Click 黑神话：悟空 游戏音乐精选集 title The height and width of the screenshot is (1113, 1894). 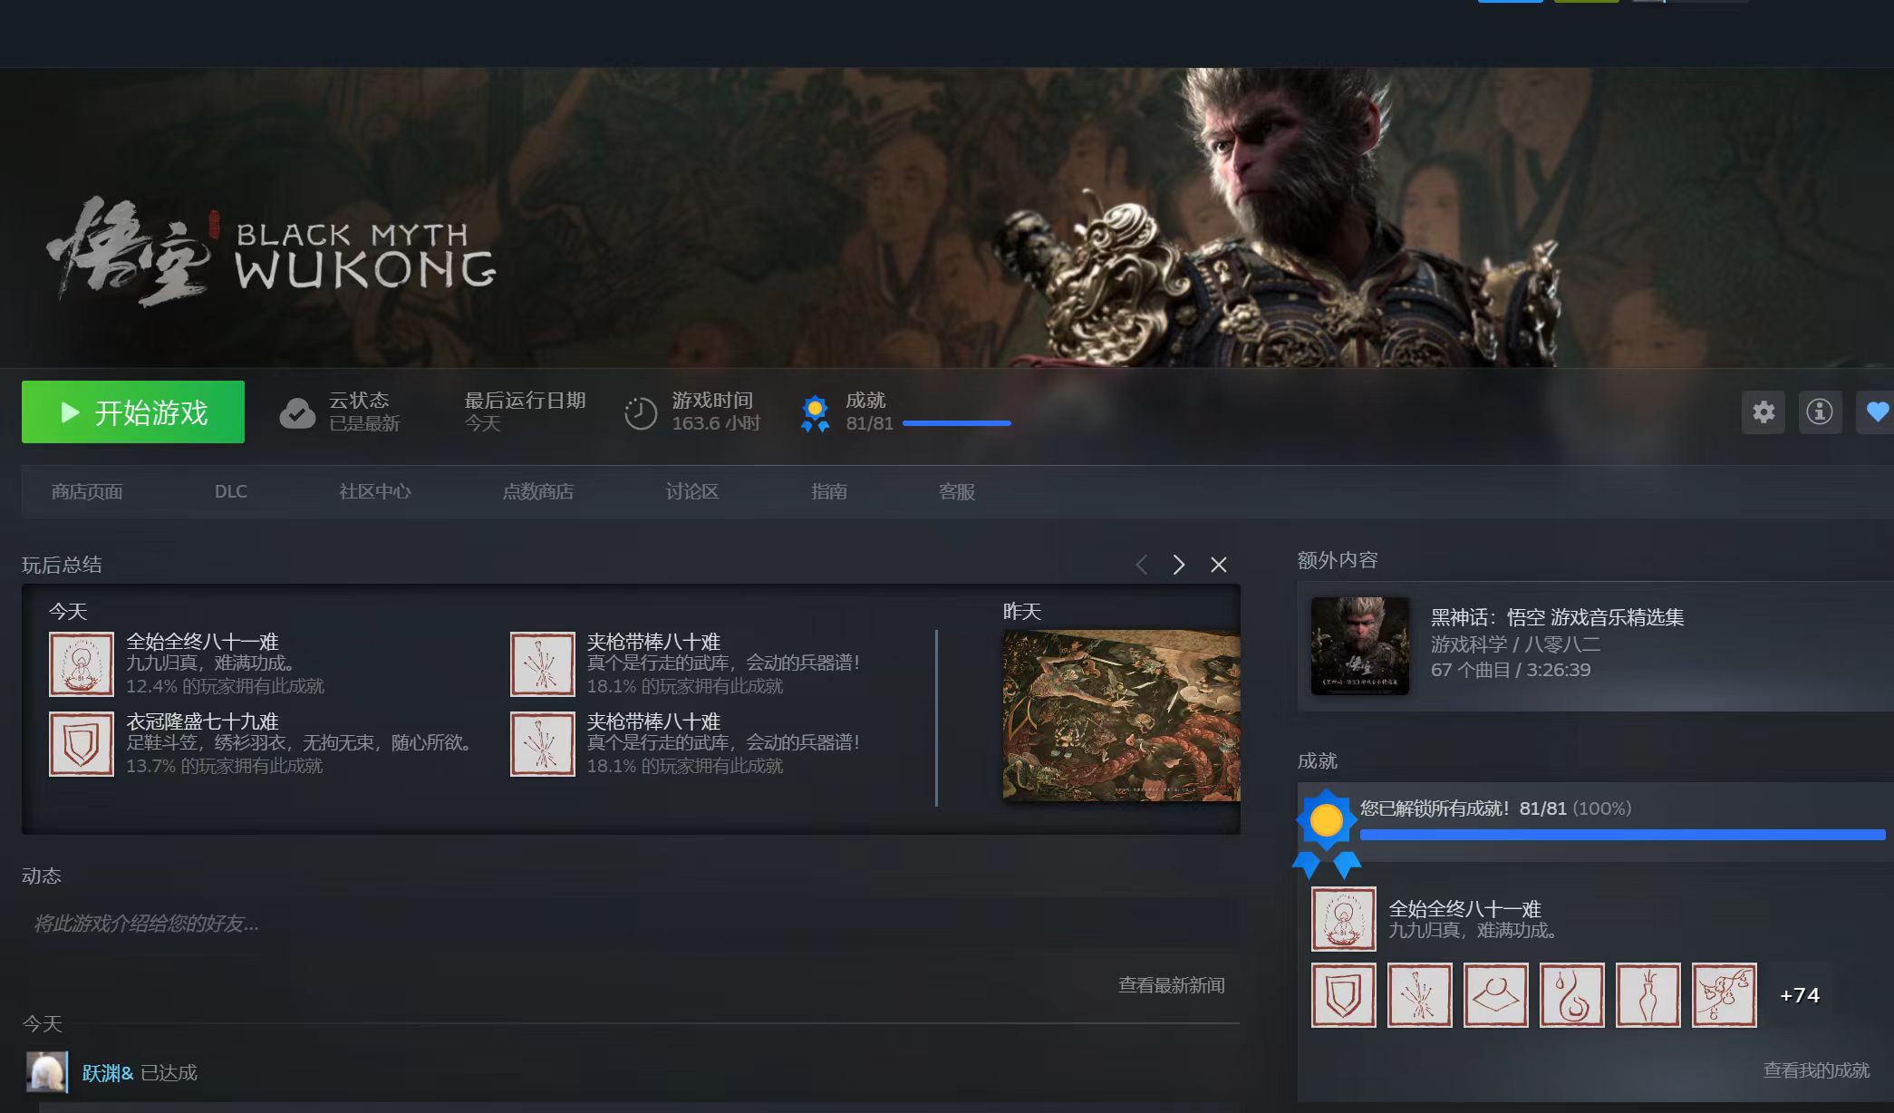click(1557, 617)
